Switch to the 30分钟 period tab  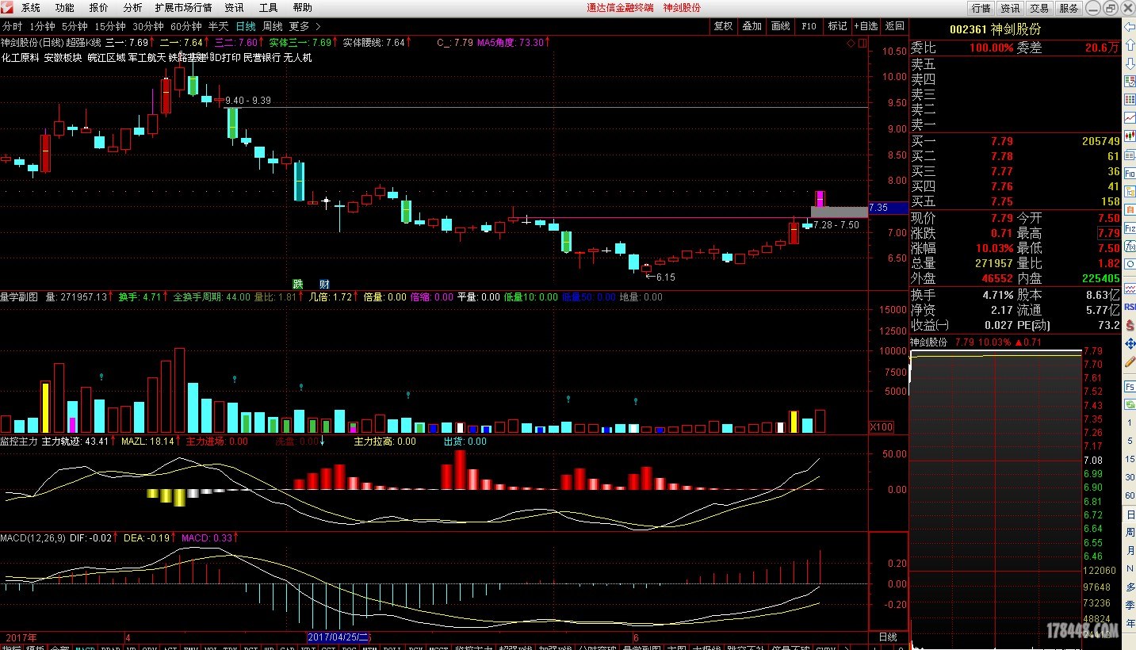(x=148, y=26)
